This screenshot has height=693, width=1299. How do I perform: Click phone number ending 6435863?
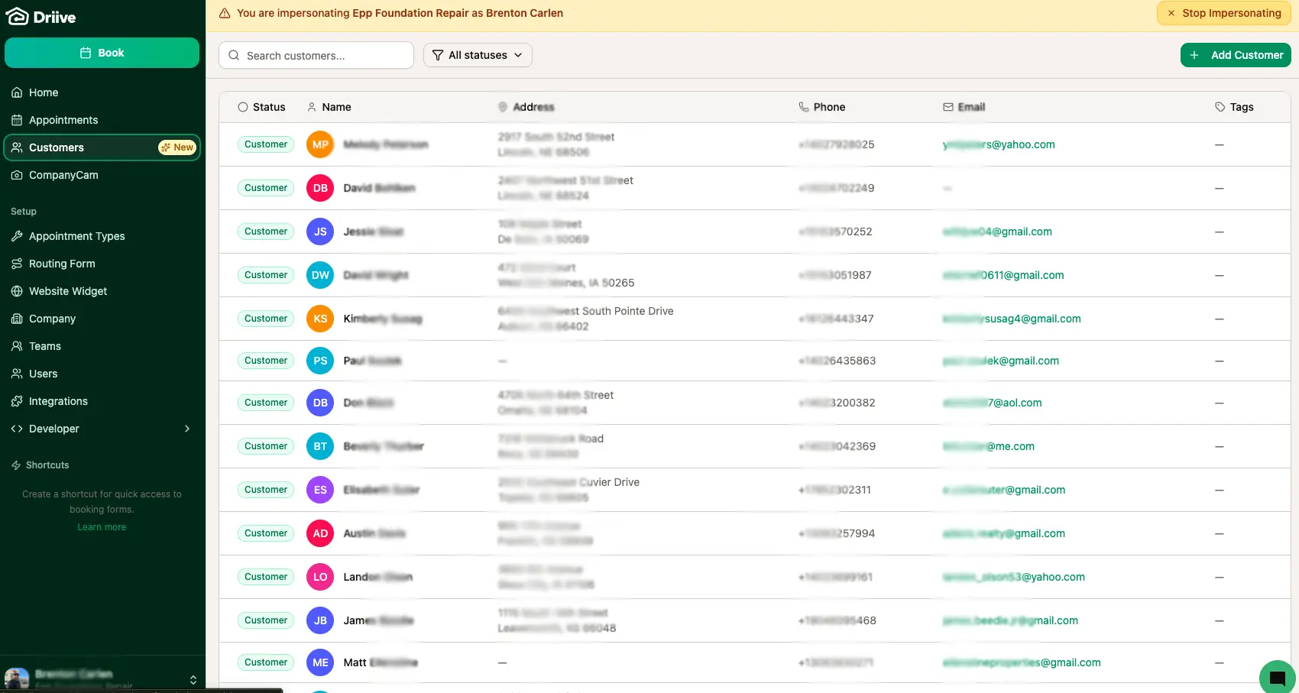click(x=837, y=361)
